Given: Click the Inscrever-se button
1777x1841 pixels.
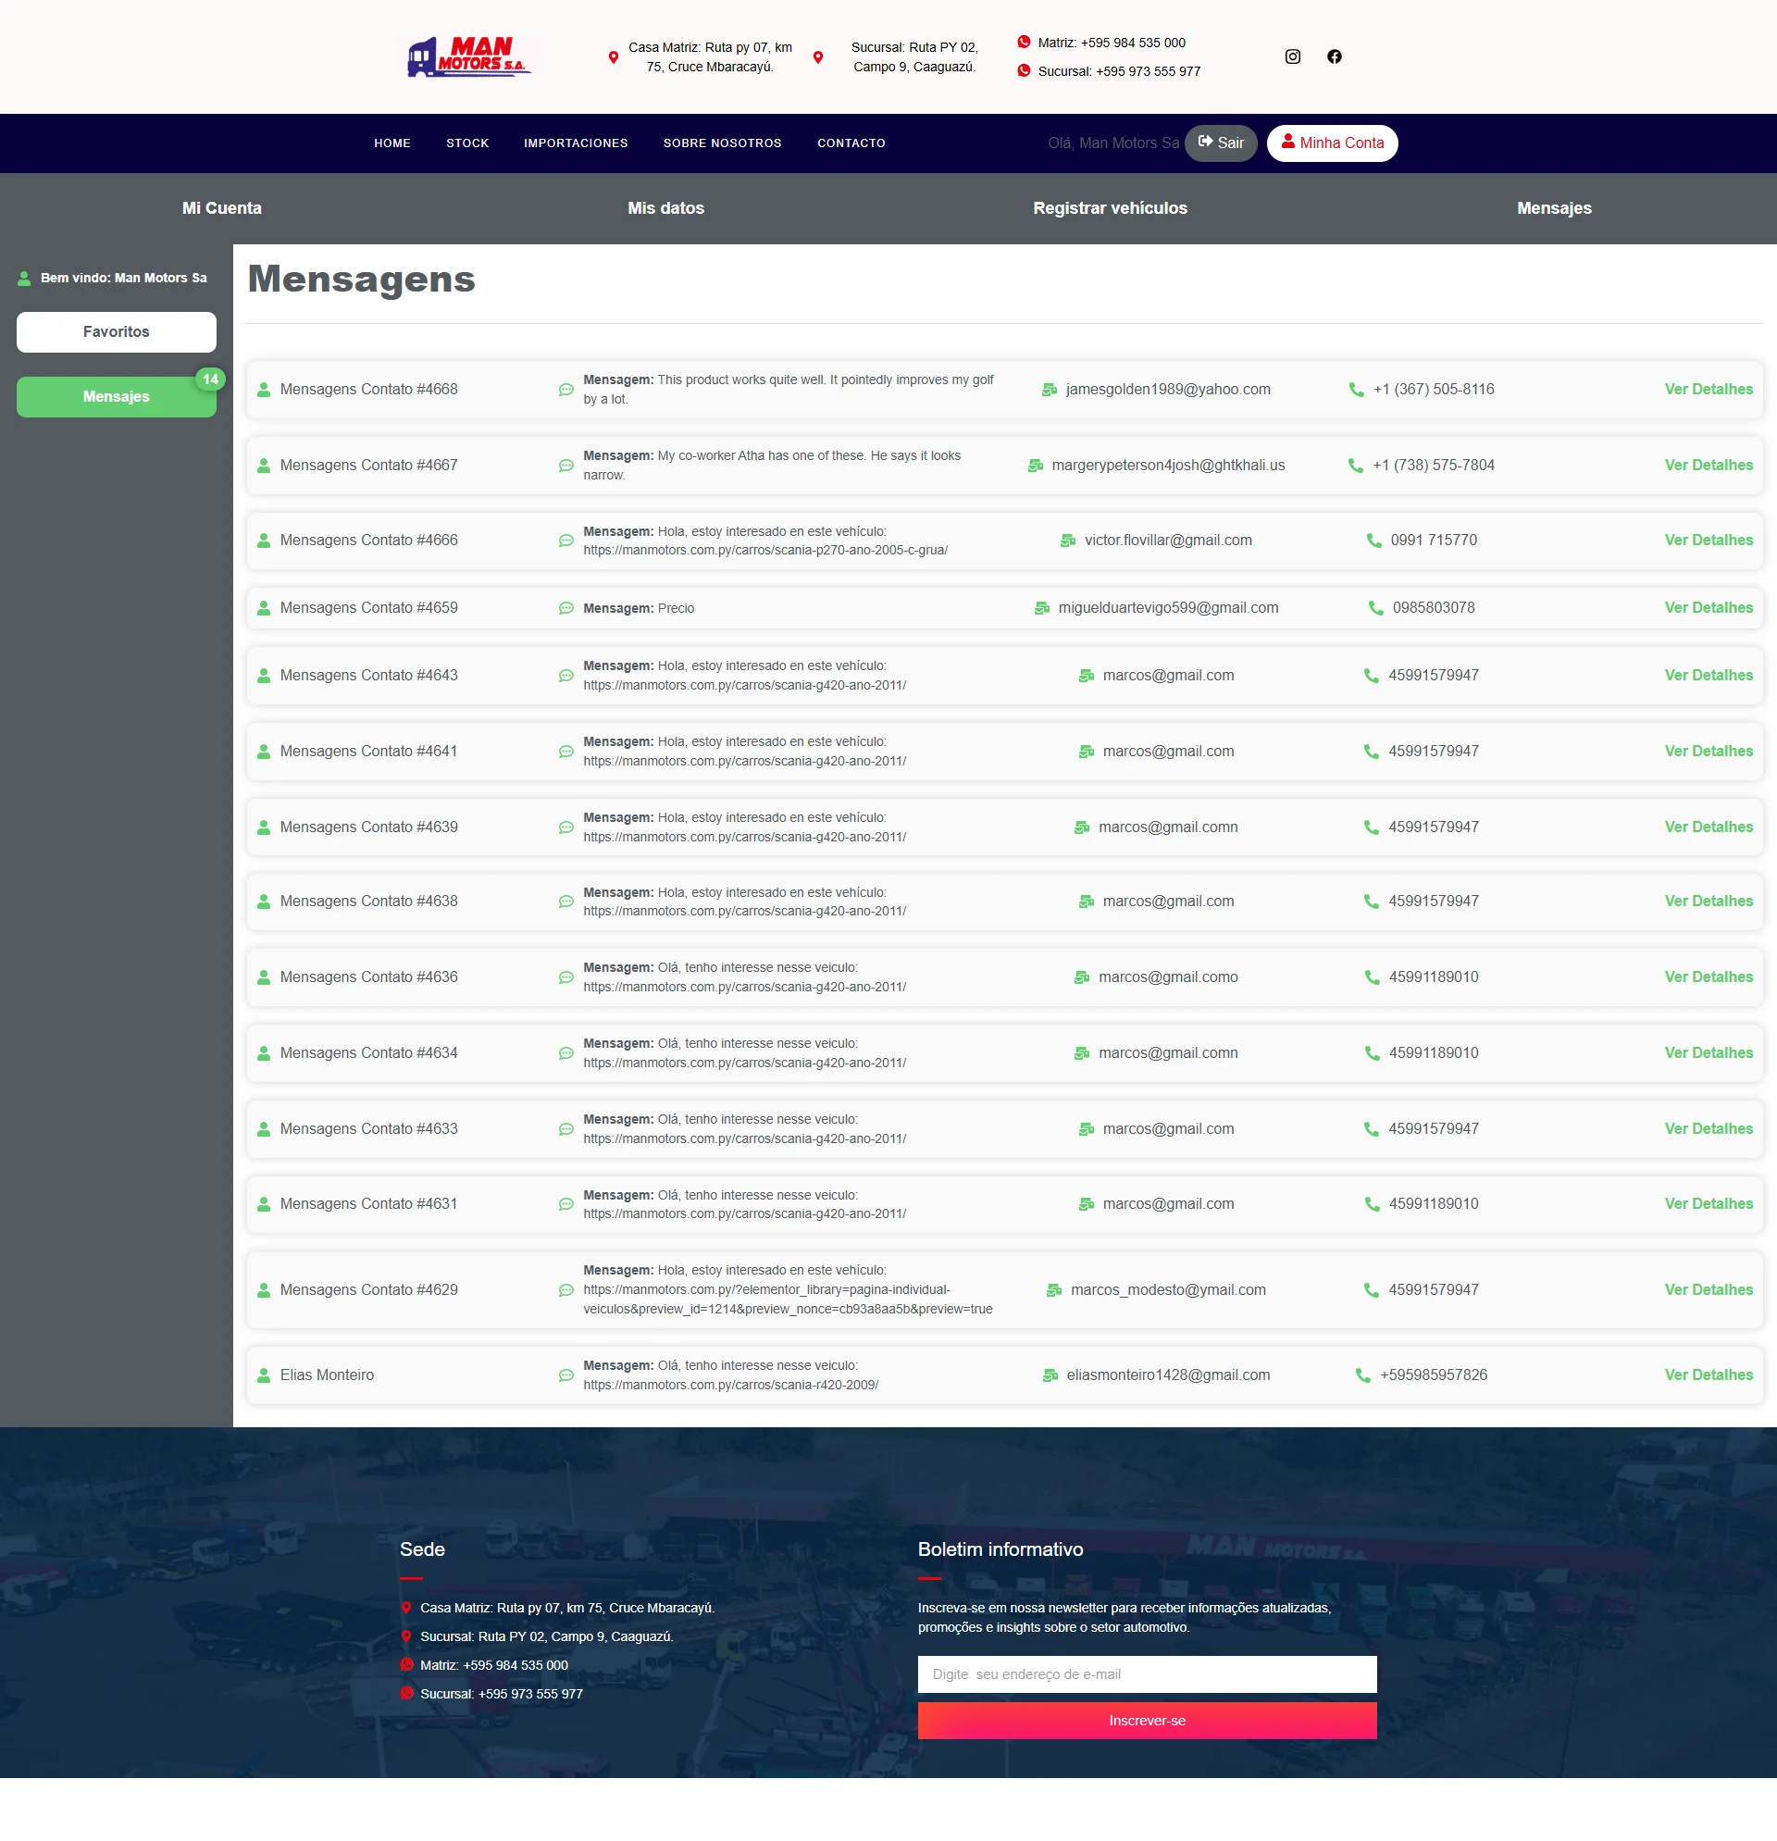Looking at the screenshot, I should point(1147,1721).
